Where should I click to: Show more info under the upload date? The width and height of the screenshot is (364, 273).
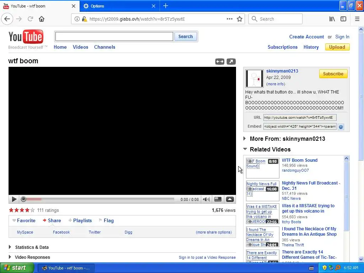pos(275,84)
